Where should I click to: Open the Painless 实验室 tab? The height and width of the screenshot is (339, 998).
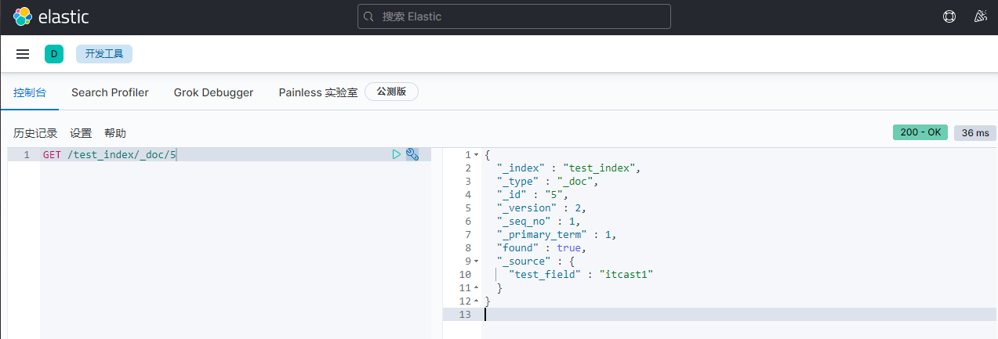coord(318,92)
